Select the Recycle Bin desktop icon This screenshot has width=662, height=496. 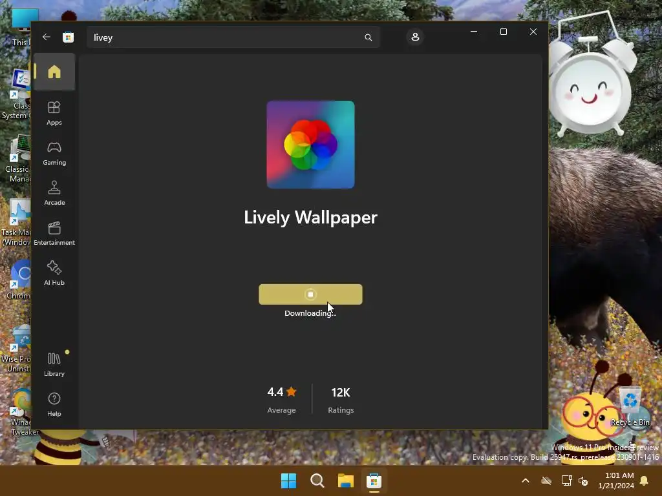coord(630,407)
